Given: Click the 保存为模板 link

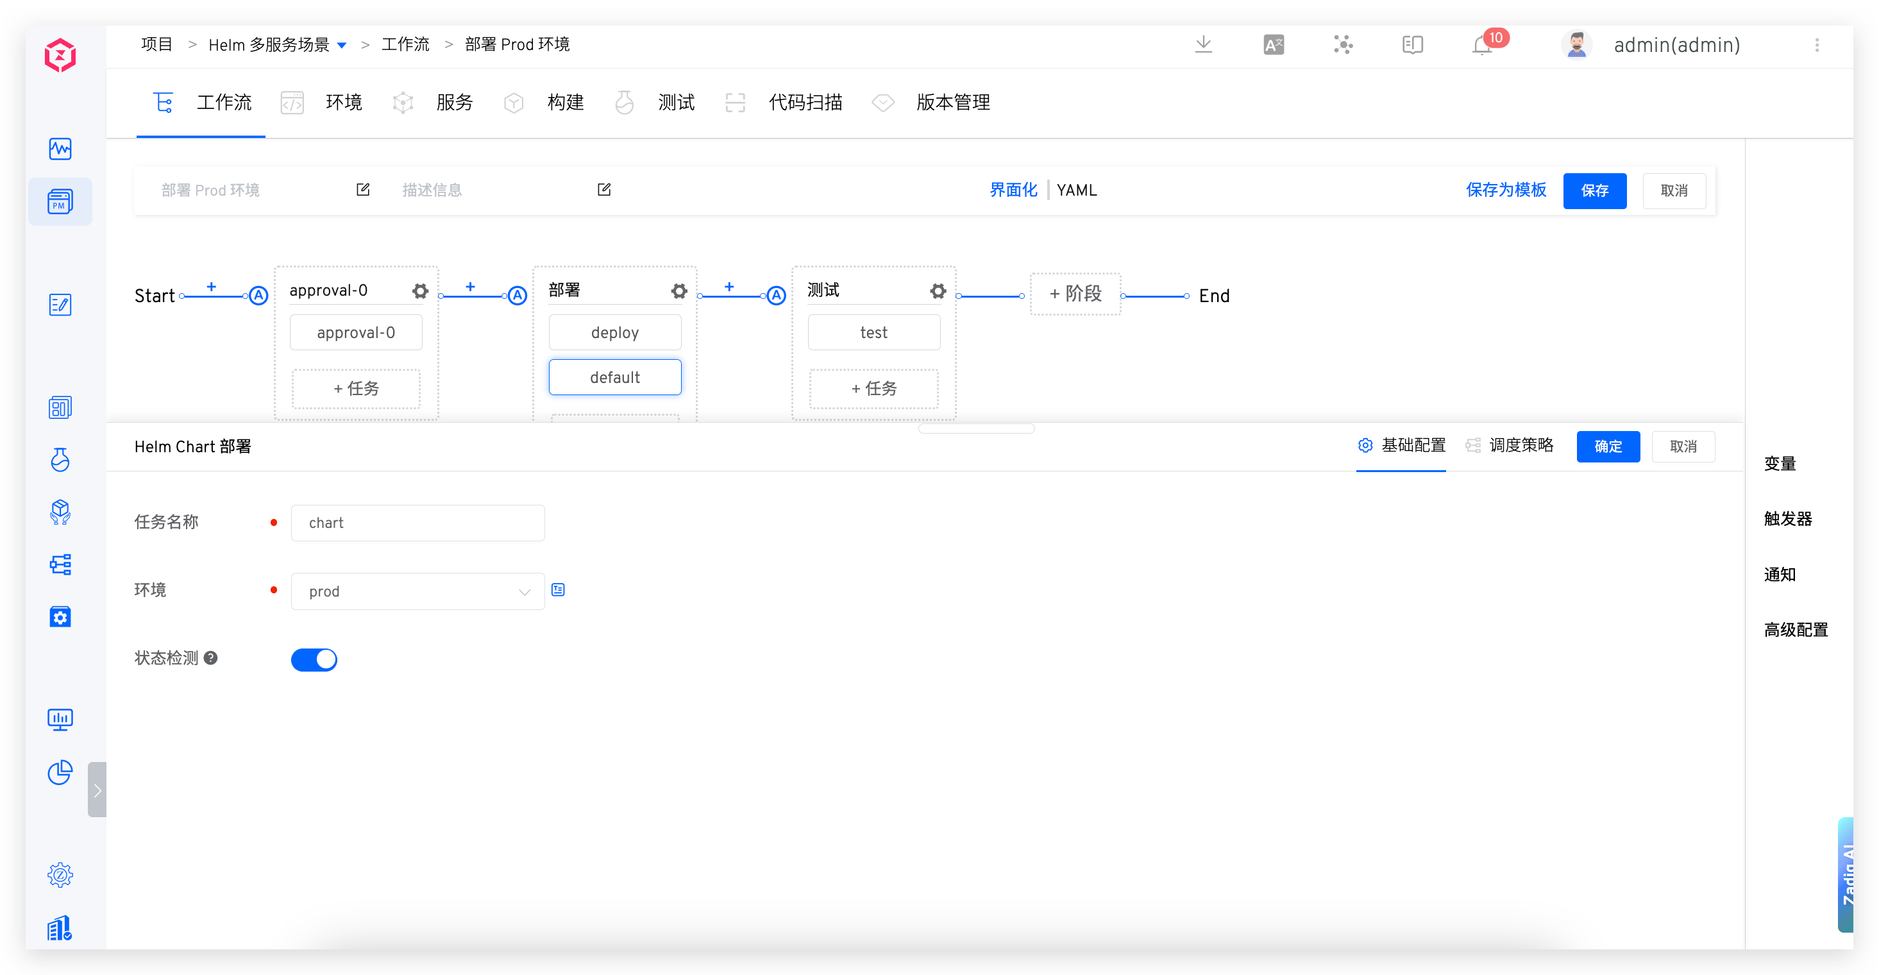Looking at the screenshot, I should [x=1506, y=190].
